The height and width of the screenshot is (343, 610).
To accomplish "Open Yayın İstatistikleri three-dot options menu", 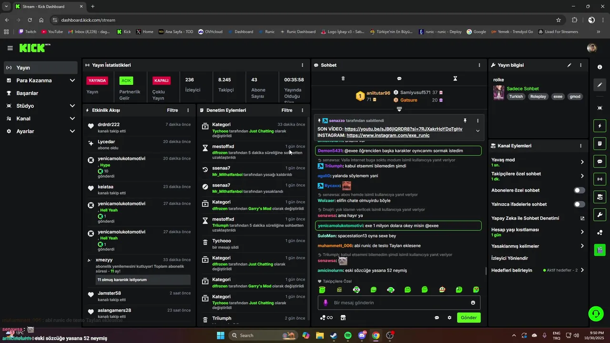I will 302,65.
